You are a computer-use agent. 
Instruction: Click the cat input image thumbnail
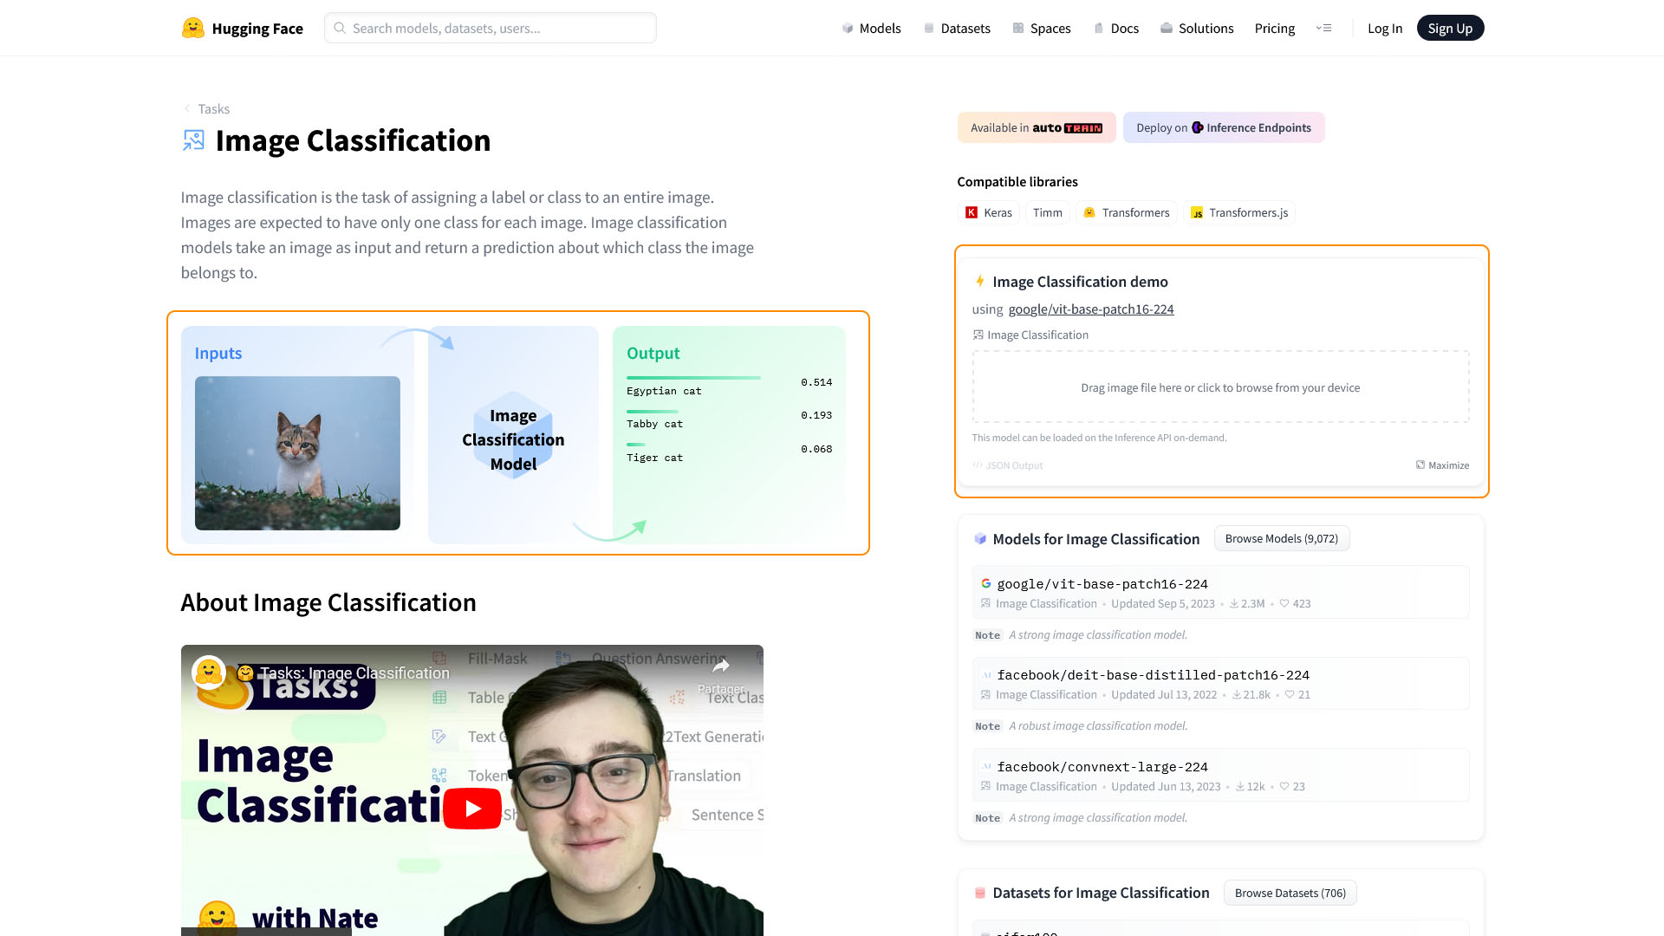coord(297,453)
